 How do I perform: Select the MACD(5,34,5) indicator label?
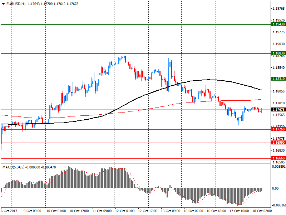[13, 167]
